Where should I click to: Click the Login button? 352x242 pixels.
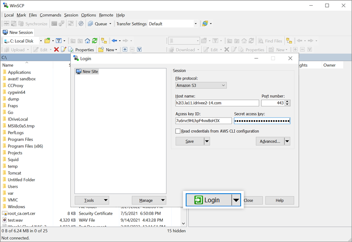209,200
